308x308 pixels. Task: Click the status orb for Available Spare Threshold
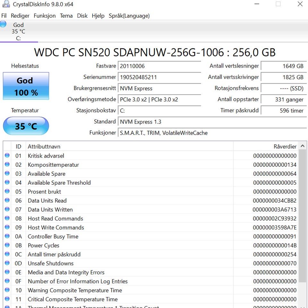[7, 182]
